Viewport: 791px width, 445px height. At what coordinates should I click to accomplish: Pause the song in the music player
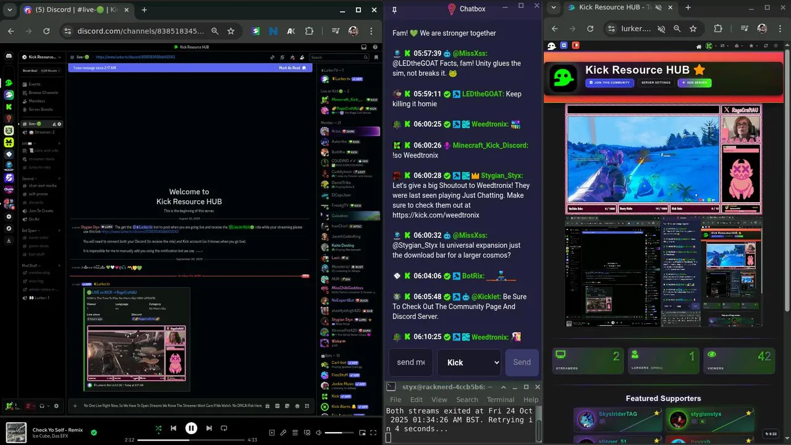(x=191, y=428)
